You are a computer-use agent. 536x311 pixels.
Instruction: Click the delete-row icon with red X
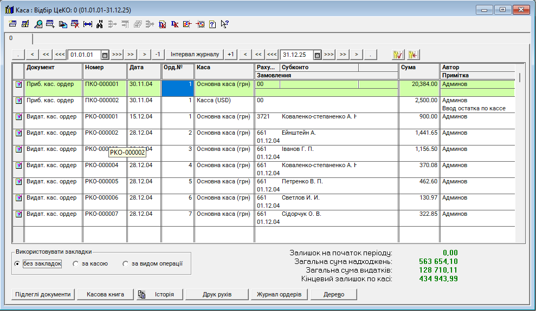tap(75, 24)
